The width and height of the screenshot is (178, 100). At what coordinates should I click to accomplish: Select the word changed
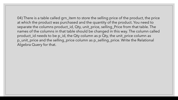click(x=101, y=31)
